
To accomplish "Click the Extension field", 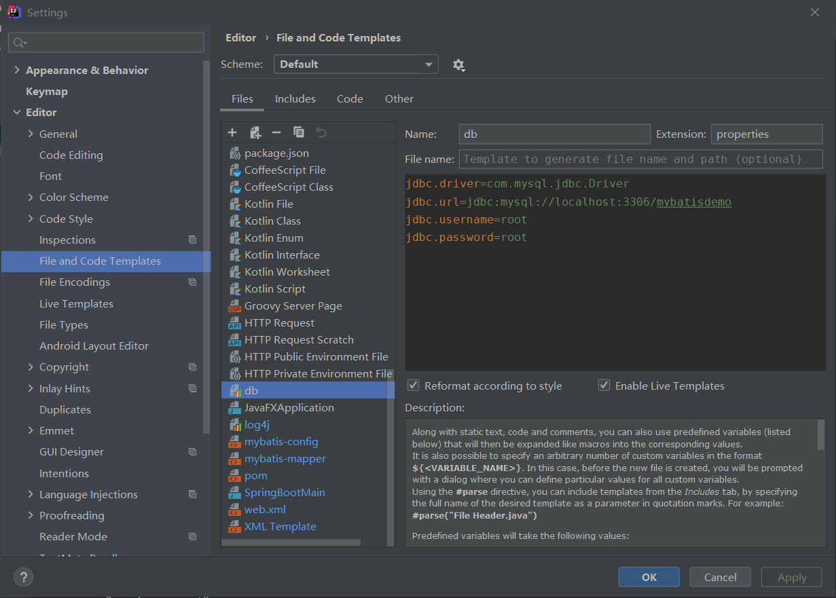I will point(767,134).
